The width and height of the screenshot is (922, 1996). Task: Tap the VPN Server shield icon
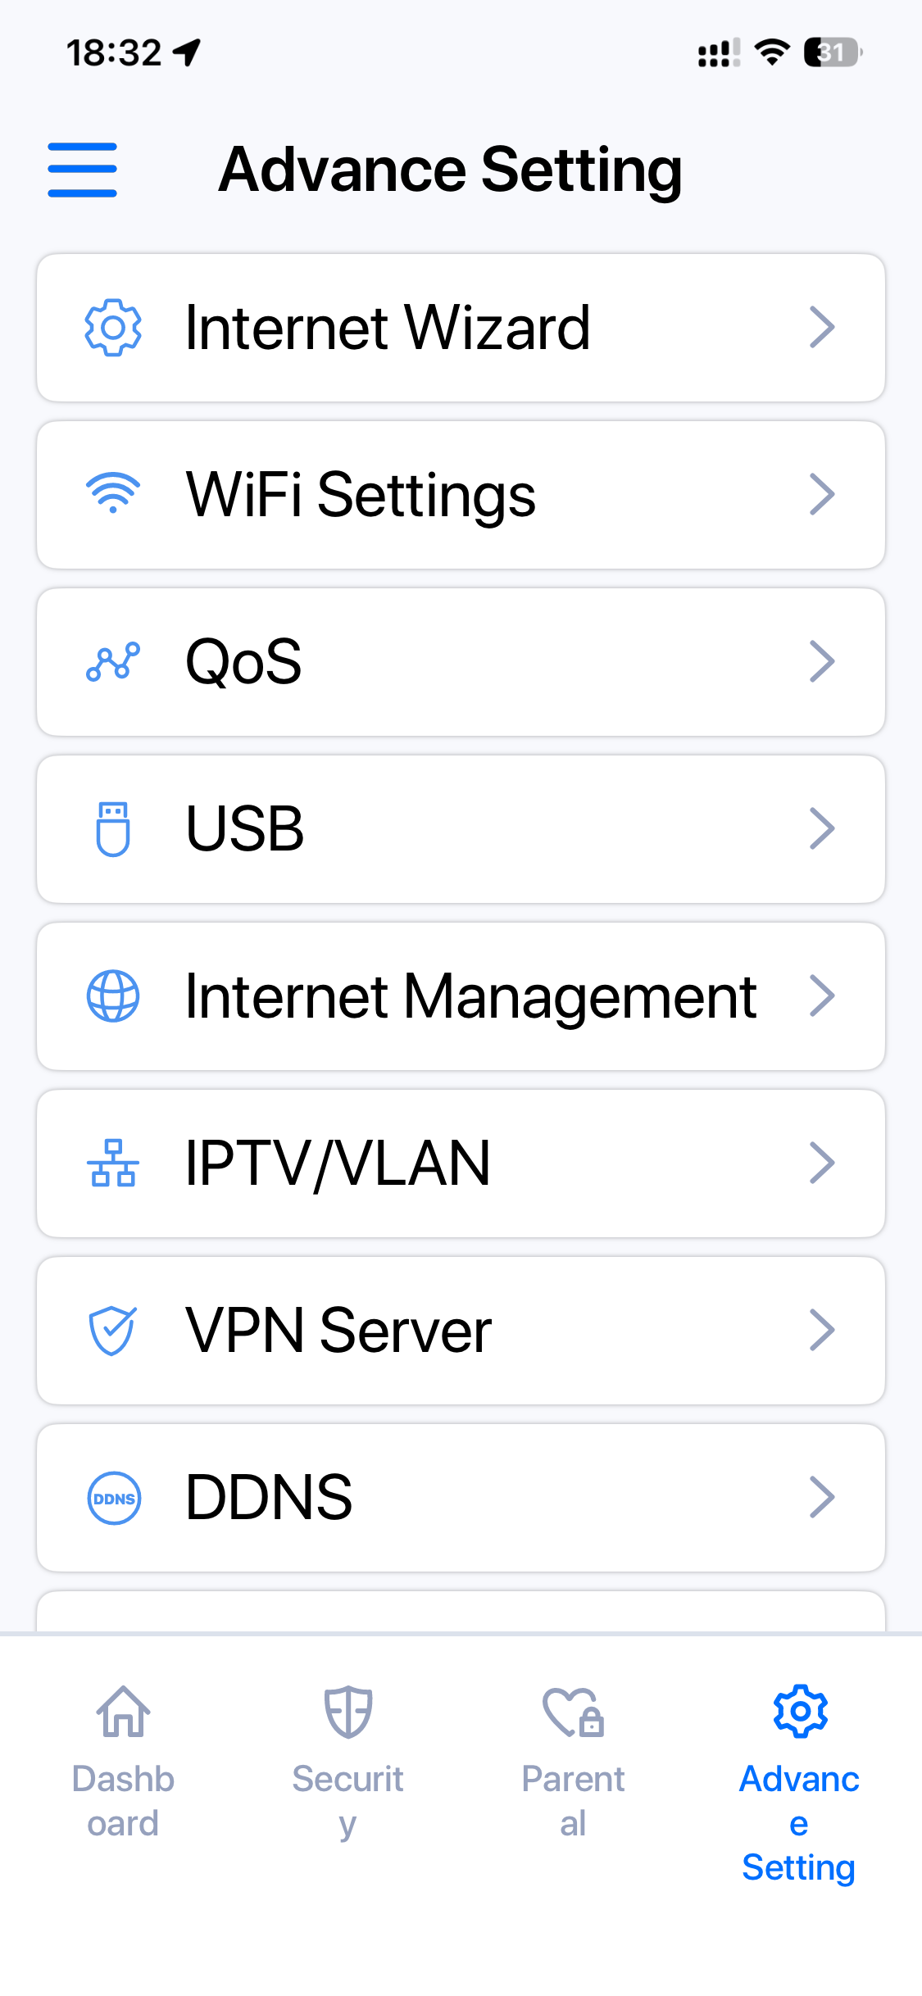pos(112,1331)
